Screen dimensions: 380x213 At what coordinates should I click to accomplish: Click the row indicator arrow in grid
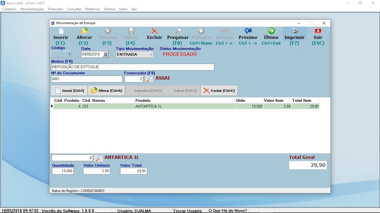(52, 106)
